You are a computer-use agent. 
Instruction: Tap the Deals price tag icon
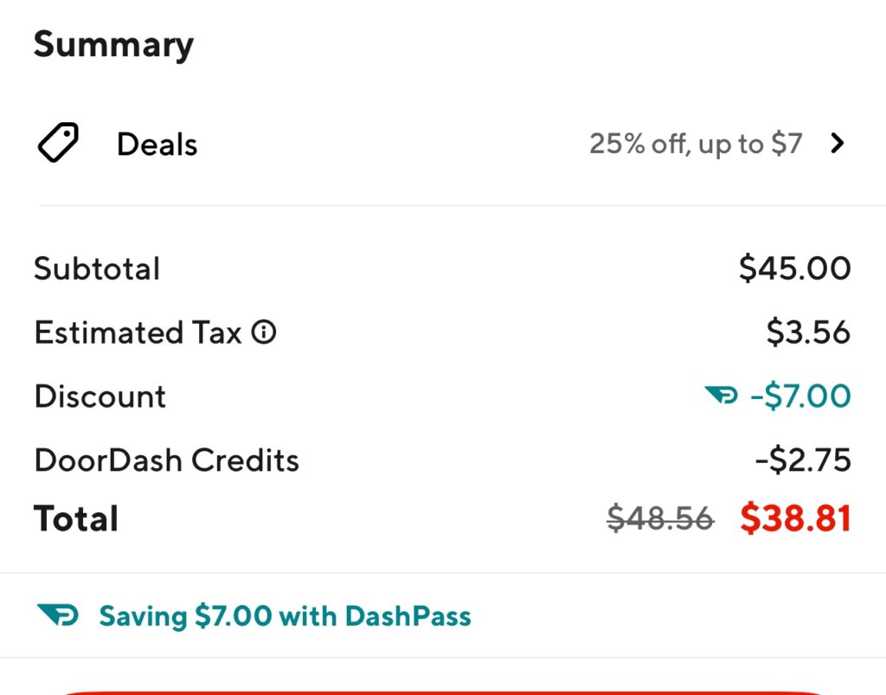click(58, 143)
